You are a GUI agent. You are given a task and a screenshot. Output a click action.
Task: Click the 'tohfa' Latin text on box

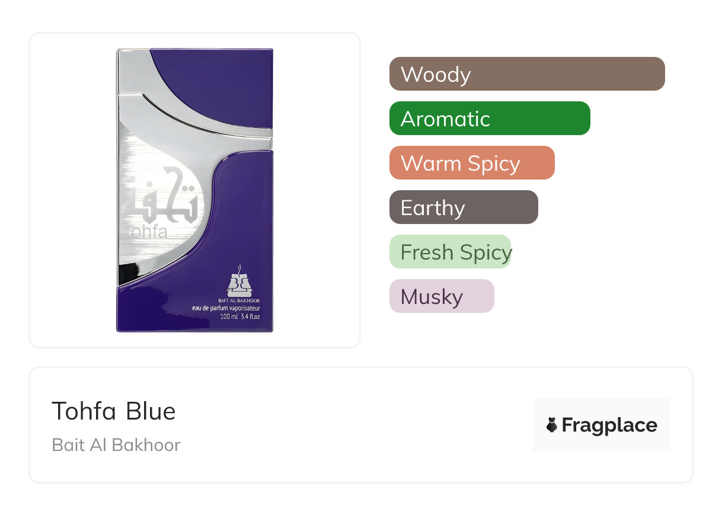pyautogui.click(x=148, y=232)
